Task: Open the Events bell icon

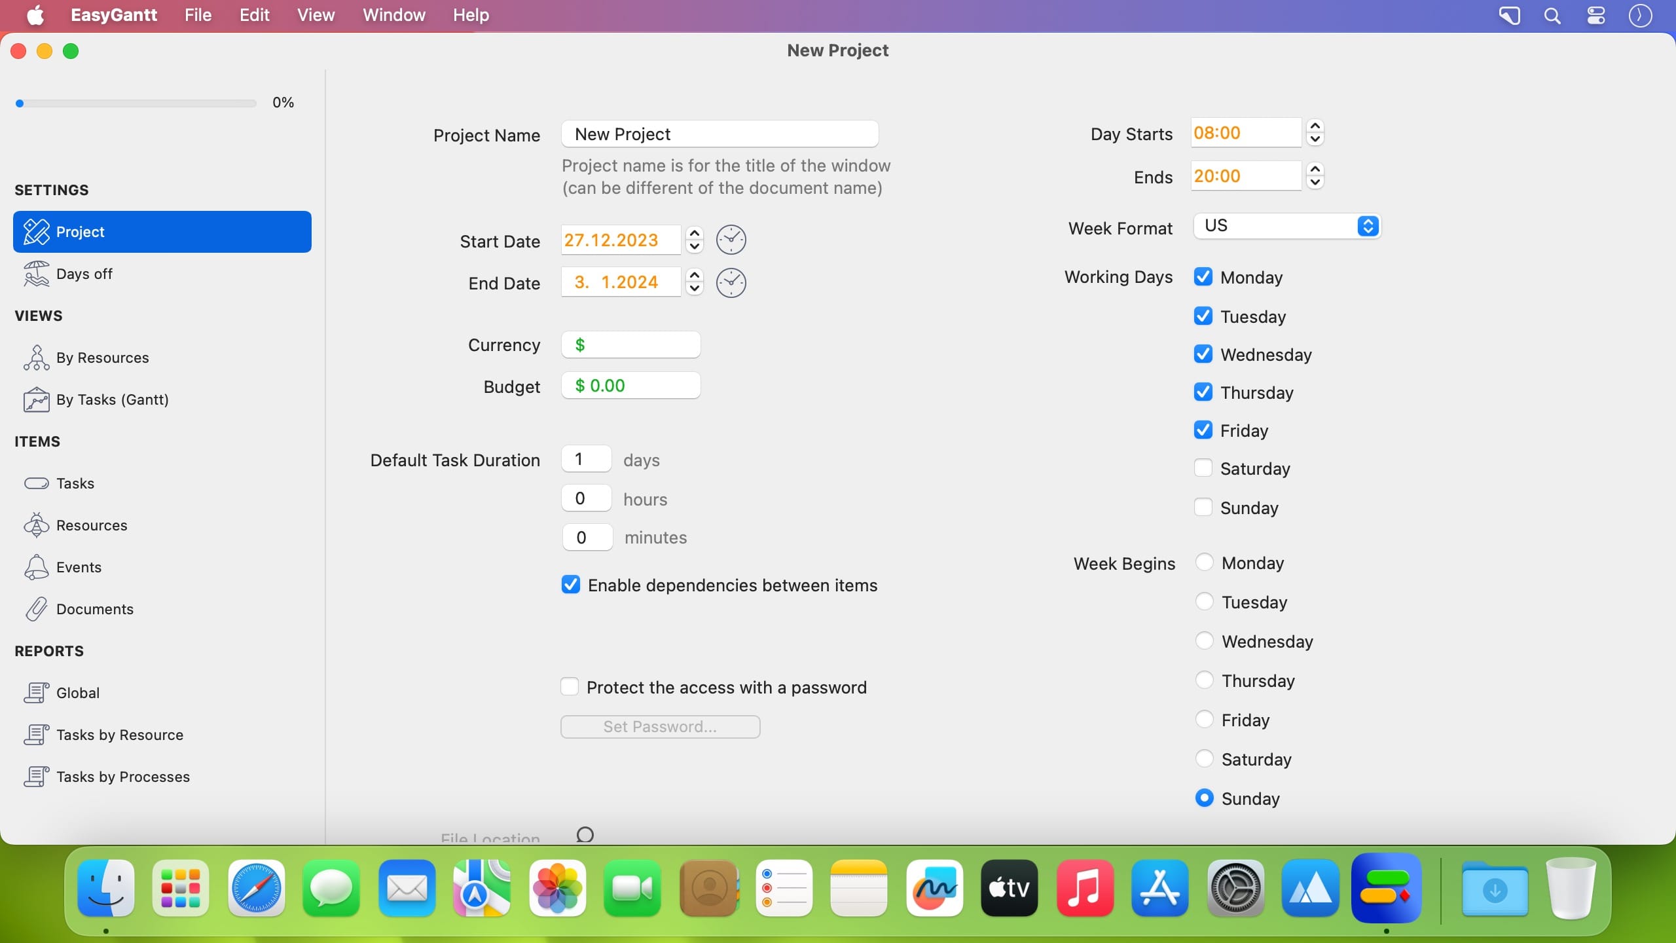Action: (x=36, y=567)
